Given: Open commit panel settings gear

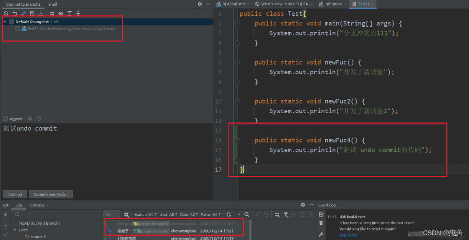Looking at the screenshot, I should click(x=200, y=4).
